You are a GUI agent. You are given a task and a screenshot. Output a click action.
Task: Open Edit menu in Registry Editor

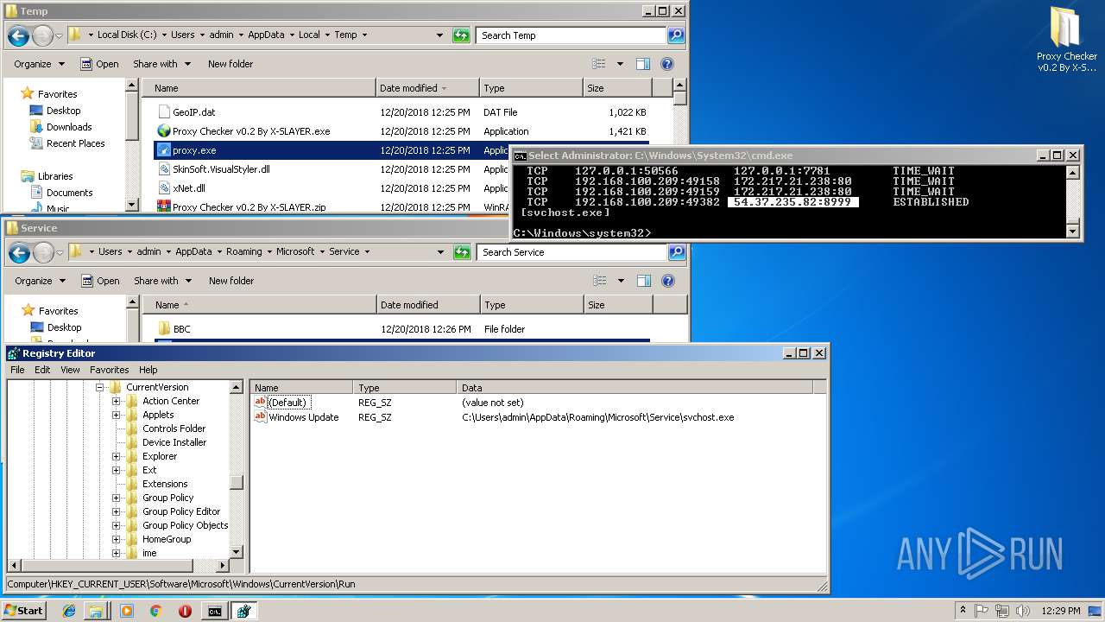click(42, 370)
